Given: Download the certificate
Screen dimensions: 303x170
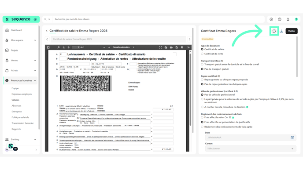Looking at the screenshot, I should click(x=281, y=31).
